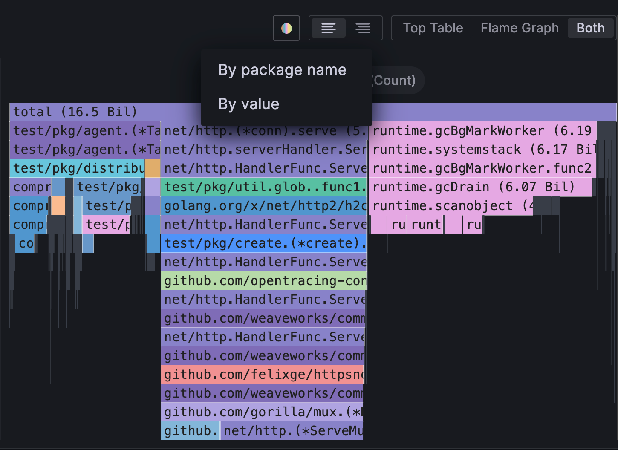Choose 'By package name' color scheme

[x=282, y=70]
